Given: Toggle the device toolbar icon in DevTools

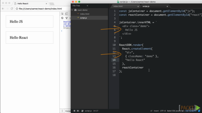Looking at the screenshot, I should coord(67,14).
